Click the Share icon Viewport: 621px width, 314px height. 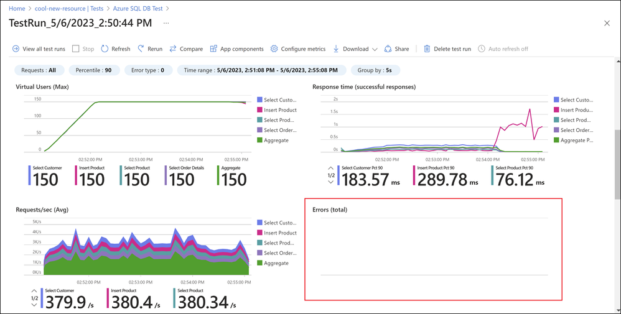pyautogui.click(x=388, y=48)
